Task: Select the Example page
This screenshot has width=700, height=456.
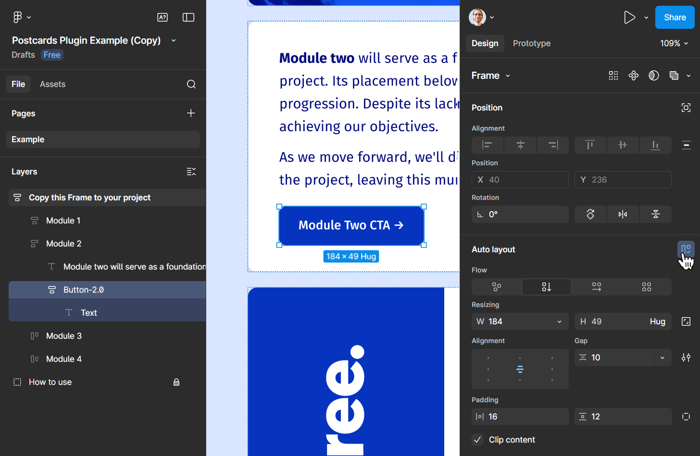Action: click(103, 139)
